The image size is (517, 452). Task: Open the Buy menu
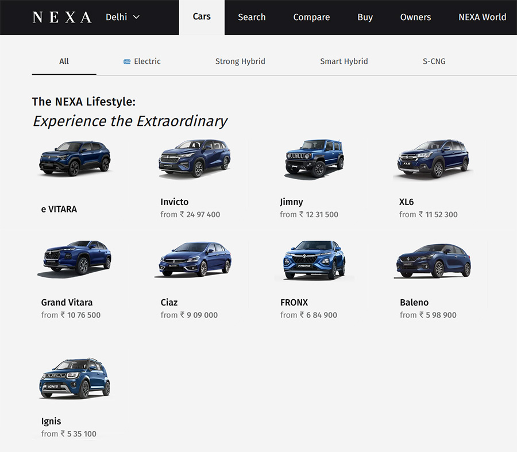coord(365,17)
